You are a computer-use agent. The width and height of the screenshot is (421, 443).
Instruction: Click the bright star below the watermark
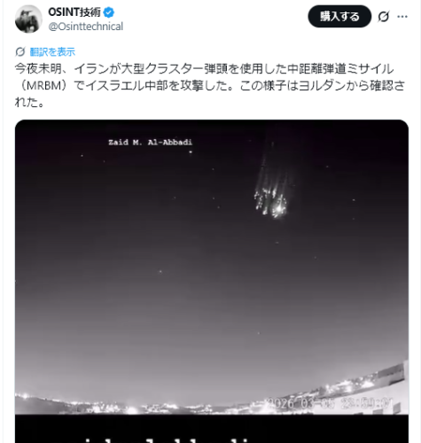[x=191, y=152]
